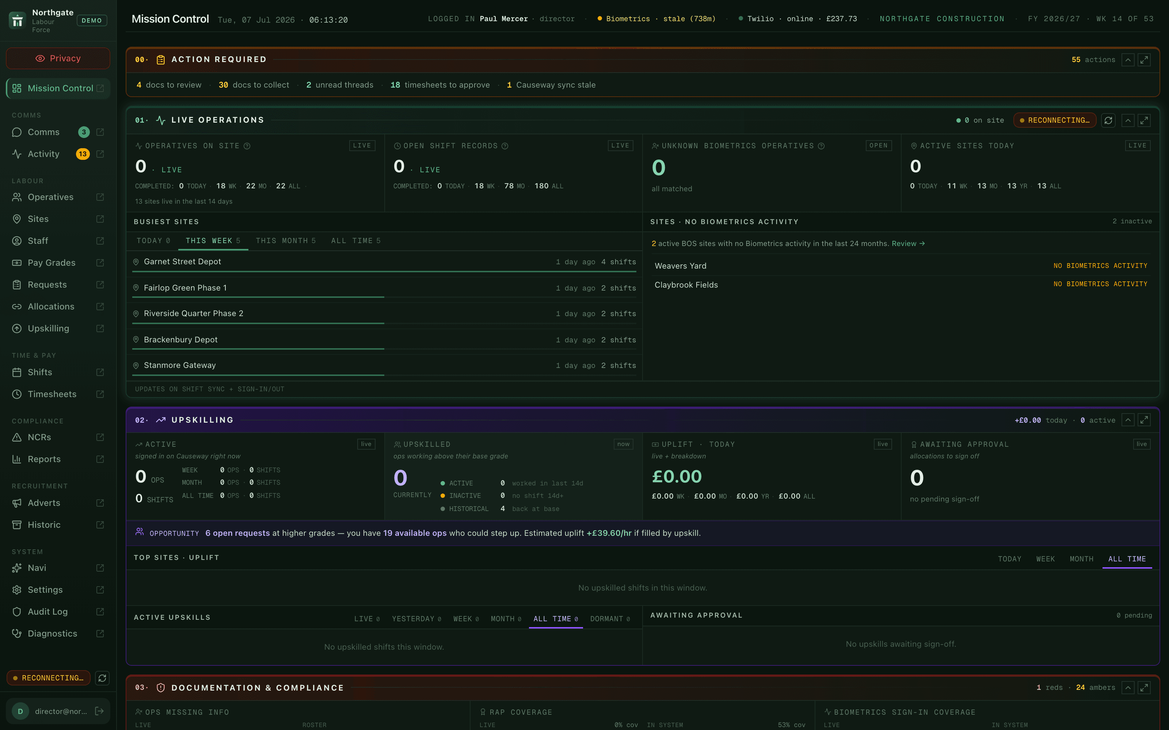The height and width of the screenshot is (730, 1169).
Task: Collapse the Documentation & Compliance panel
Action: click(1128, 688)
